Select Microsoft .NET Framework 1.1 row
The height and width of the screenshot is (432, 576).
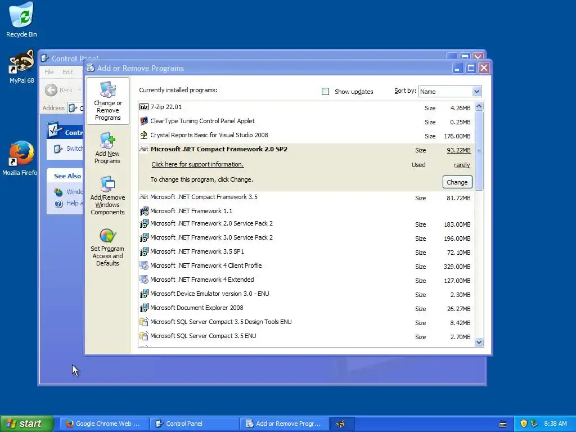coord(306,211)
